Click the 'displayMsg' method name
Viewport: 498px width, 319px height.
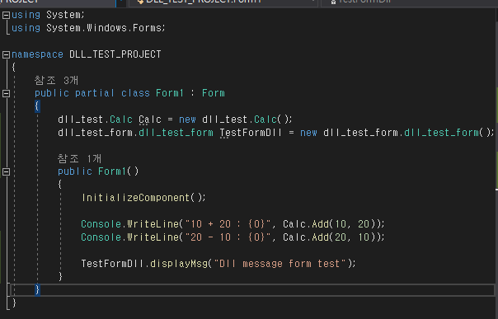pyautogui.click(x=178, y=264)
